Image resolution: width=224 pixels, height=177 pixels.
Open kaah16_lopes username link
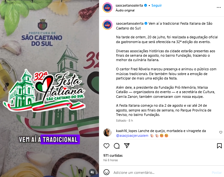pos(127,131)
